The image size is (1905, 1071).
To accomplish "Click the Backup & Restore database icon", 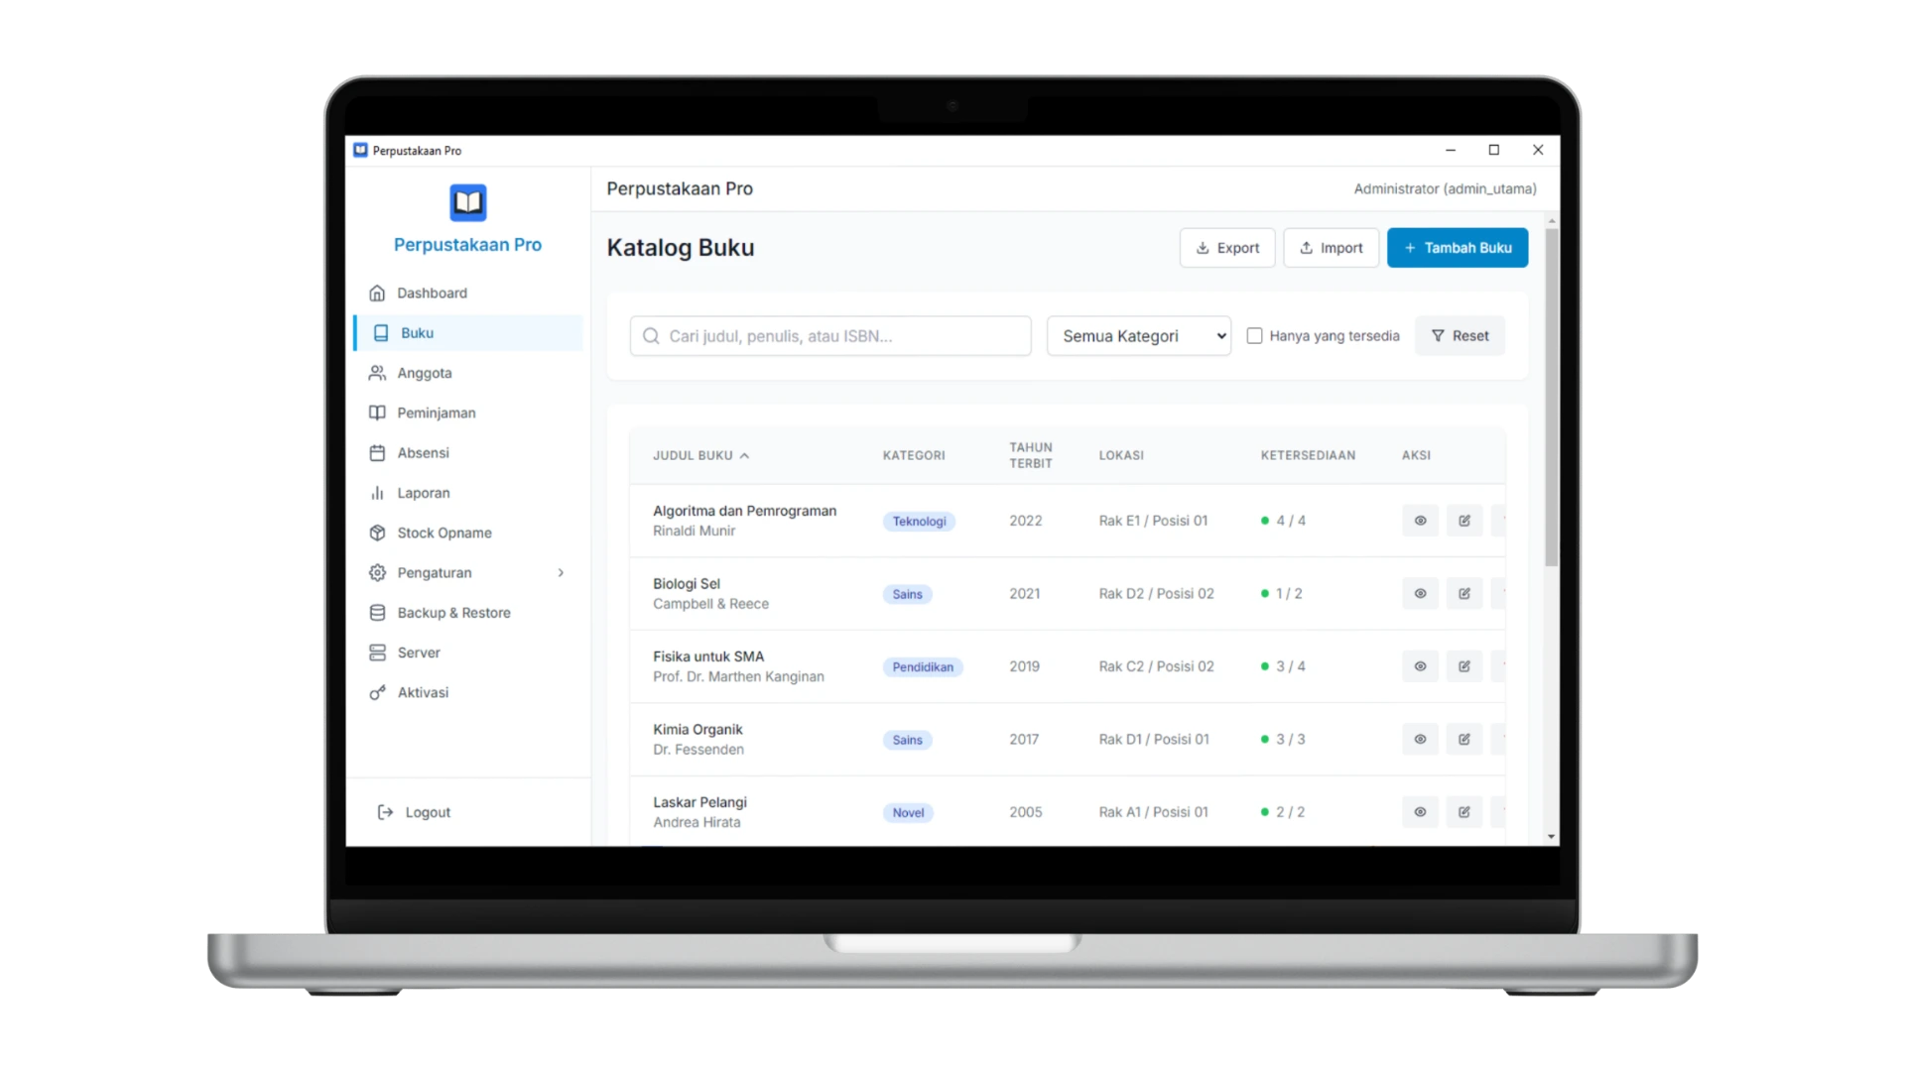I will coord(377,613).
